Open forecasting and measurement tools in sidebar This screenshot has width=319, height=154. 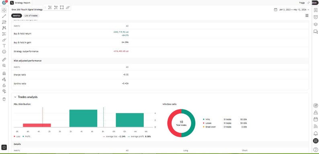[4, 34]
